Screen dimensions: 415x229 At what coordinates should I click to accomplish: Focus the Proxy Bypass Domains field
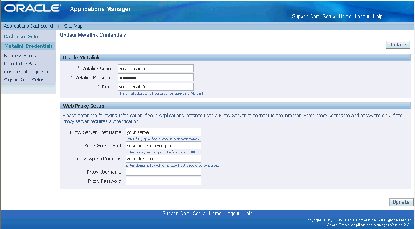(163, 159)
